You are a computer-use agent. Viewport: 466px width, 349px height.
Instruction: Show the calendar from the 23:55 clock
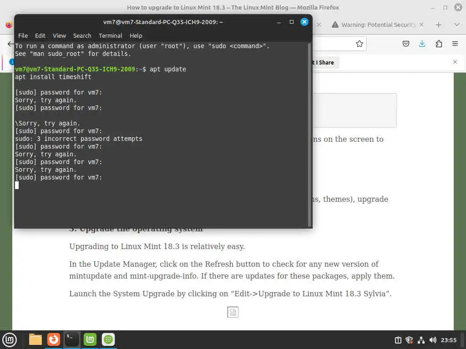tap(448, 340)
